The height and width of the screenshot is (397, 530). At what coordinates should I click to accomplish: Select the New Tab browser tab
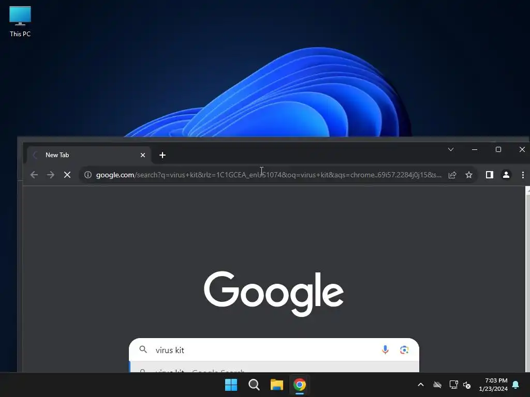(89, 155)
